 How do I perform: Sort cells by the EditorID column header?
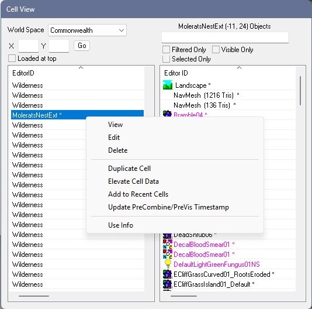(77, 73)
